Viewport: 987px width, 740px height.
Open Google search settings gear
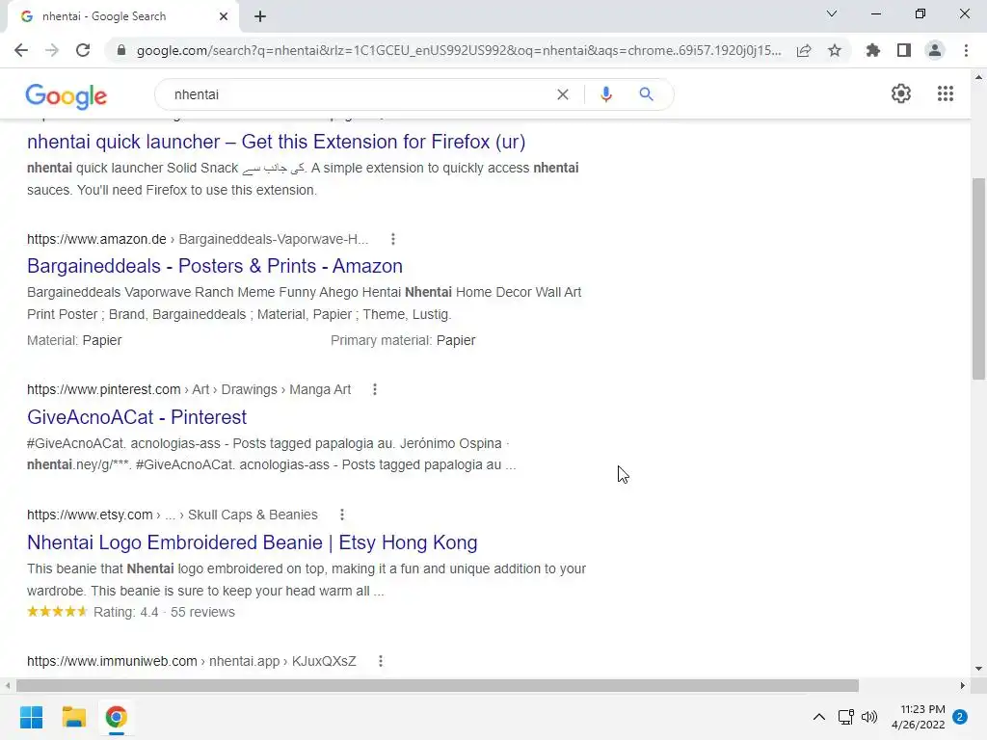point(901,93)
